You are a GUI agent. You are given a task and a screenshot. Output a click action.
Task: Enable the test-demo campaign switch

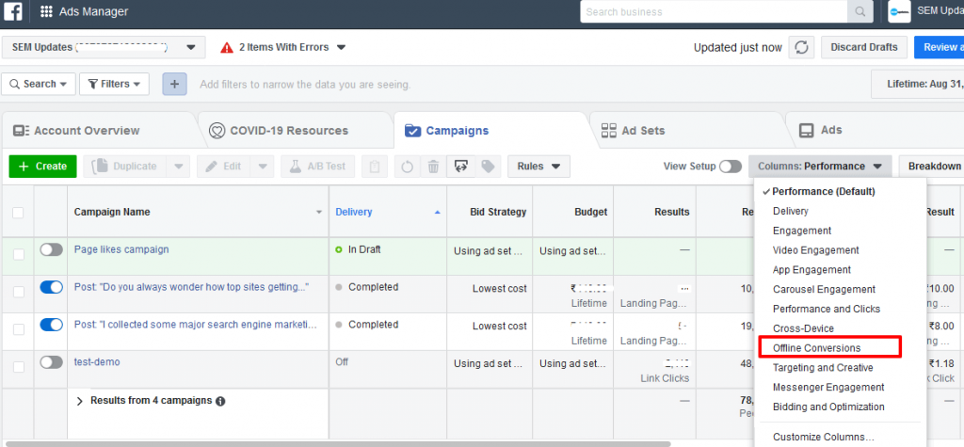click(52, 362)
